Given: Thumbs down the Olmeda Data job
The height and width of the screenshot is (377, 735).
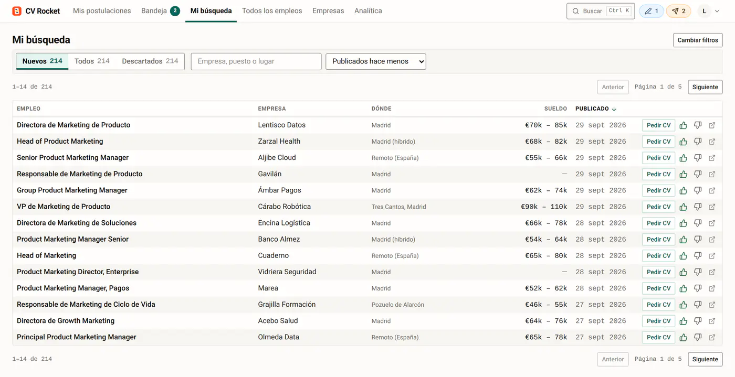Looking at the screenshot, I should [x=698, y=337].
